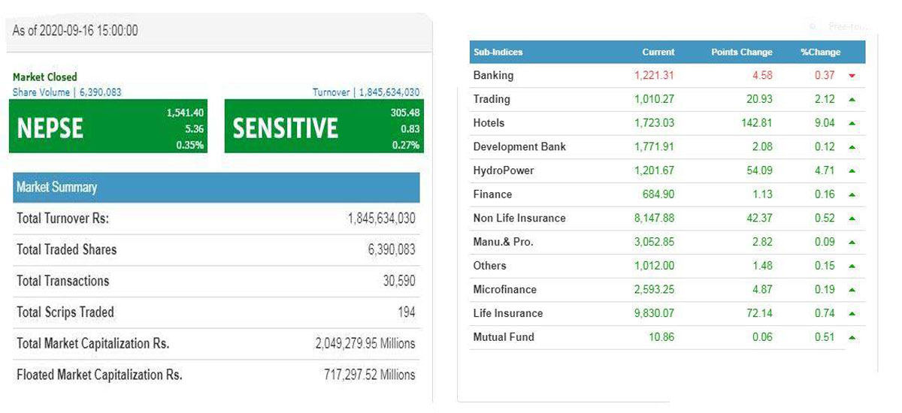Screen dimensions: 902x413
Task: Sort by the %Change column header
Action: pos(820,52)
